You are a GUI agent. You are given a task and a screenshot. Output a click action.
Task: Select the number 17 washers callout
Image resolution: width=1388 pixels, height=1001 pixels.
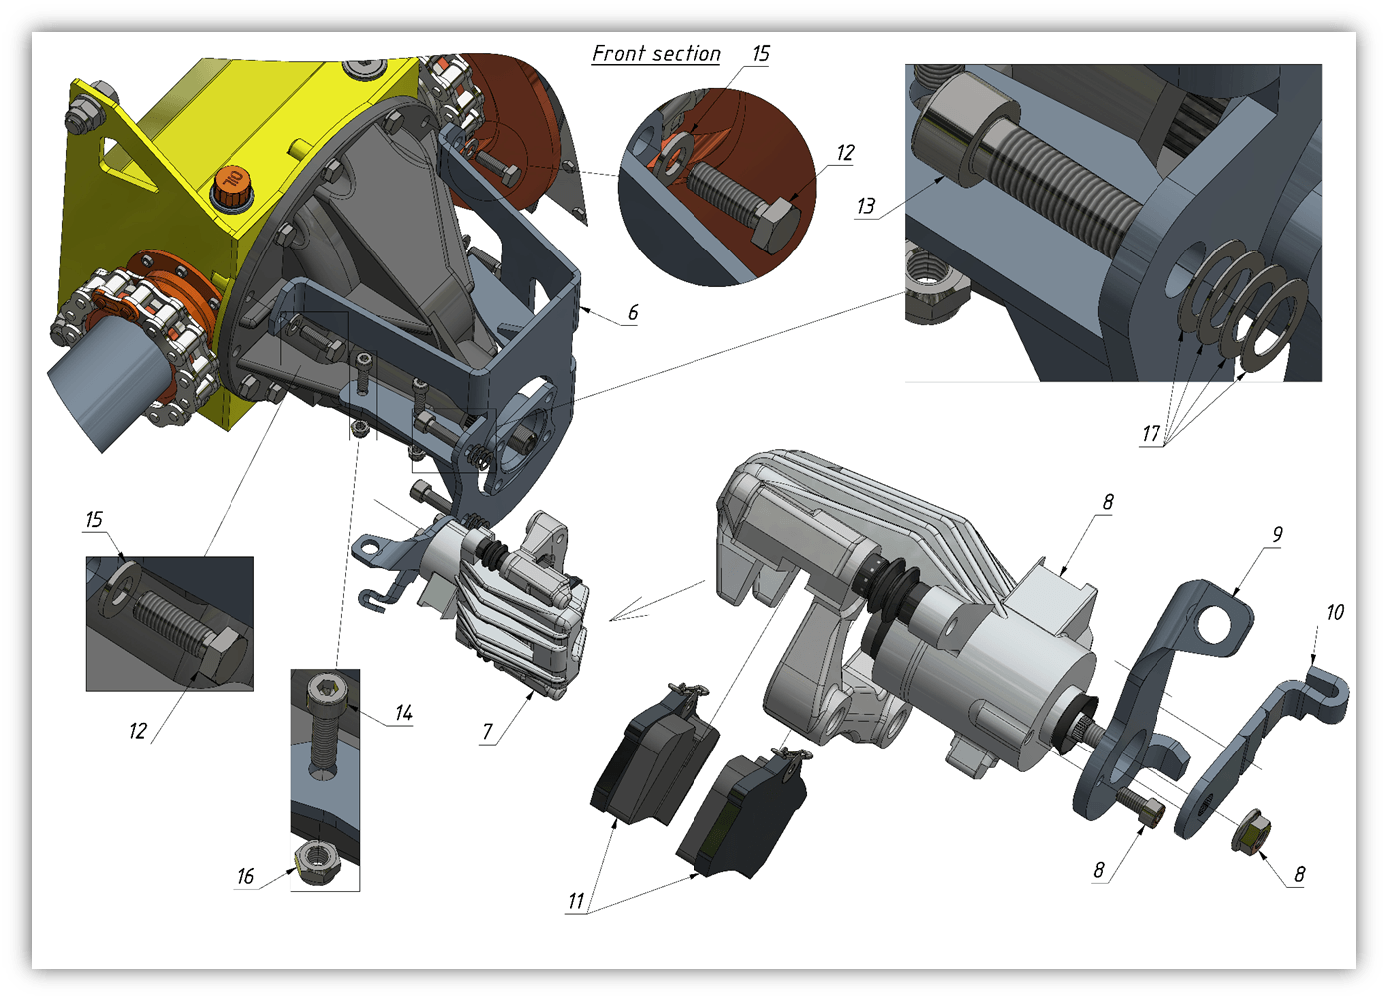(1151, 434)
